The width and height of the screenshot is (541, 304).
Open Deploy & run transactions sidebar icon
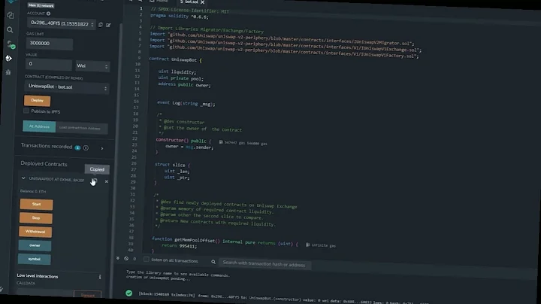point(9,59)
